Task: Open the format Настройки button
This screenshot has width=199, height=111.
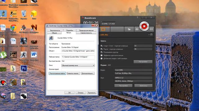Action: (x=123, y=86)
